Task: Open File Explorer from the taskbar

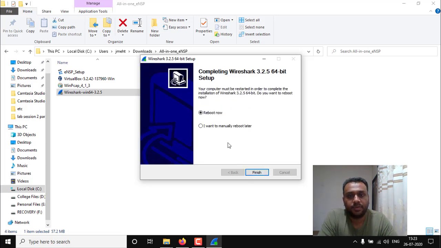Action: click(166, 241)
